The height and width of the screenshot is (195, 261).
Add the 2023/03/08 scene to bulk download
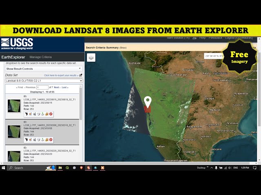click(x=47, y=140)
